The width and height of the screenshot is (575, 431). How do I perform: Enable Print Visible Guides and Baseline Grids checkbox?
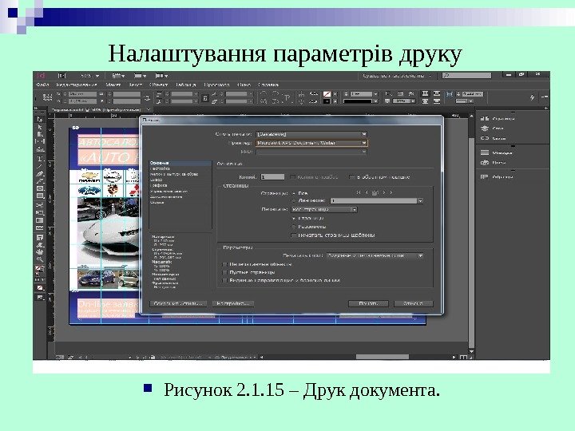click(x=224, y=280)
